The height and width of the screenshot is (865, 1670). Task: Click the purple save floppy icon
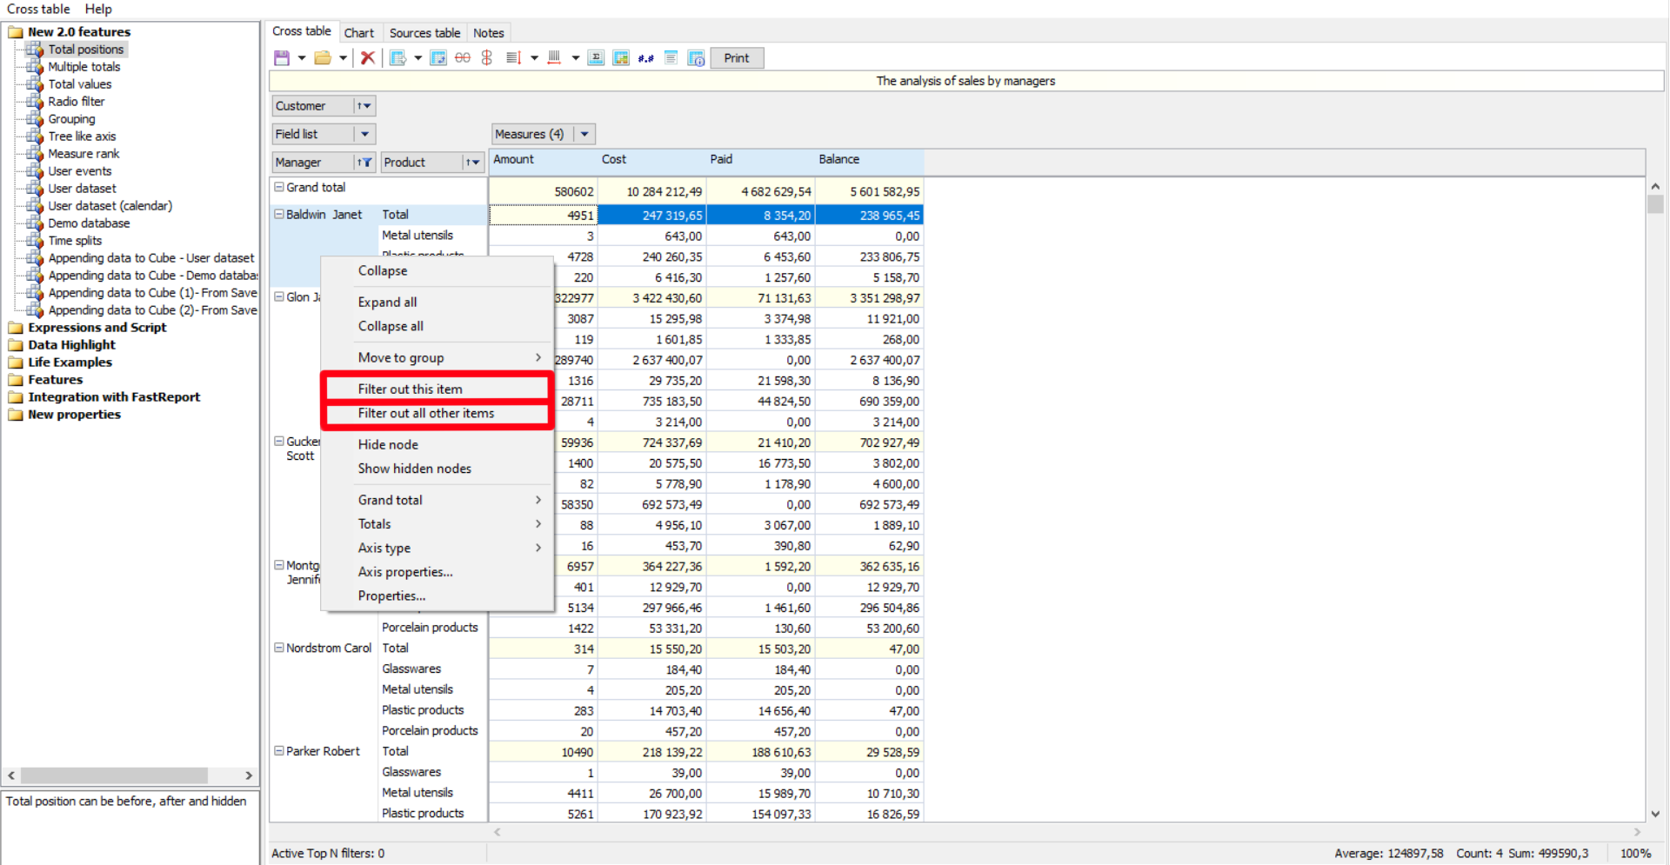coord(282,58)
